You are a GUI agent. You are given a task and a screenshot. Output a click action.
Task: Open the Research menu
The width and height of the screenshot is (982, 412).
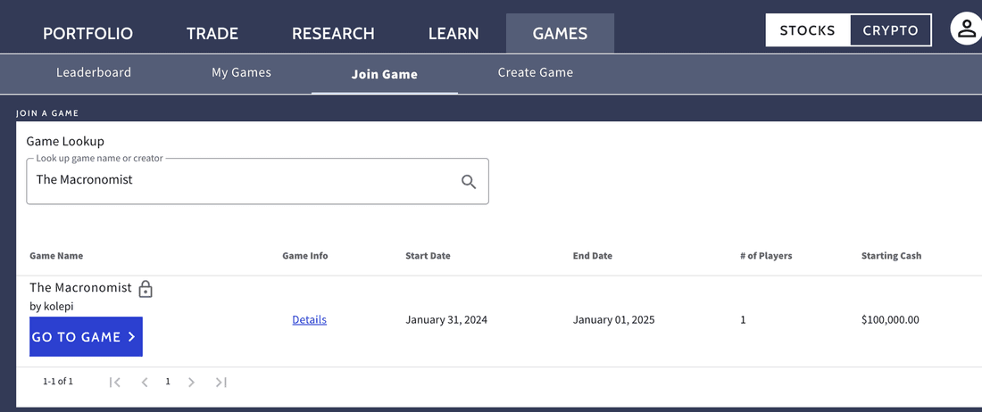[333, 33]
